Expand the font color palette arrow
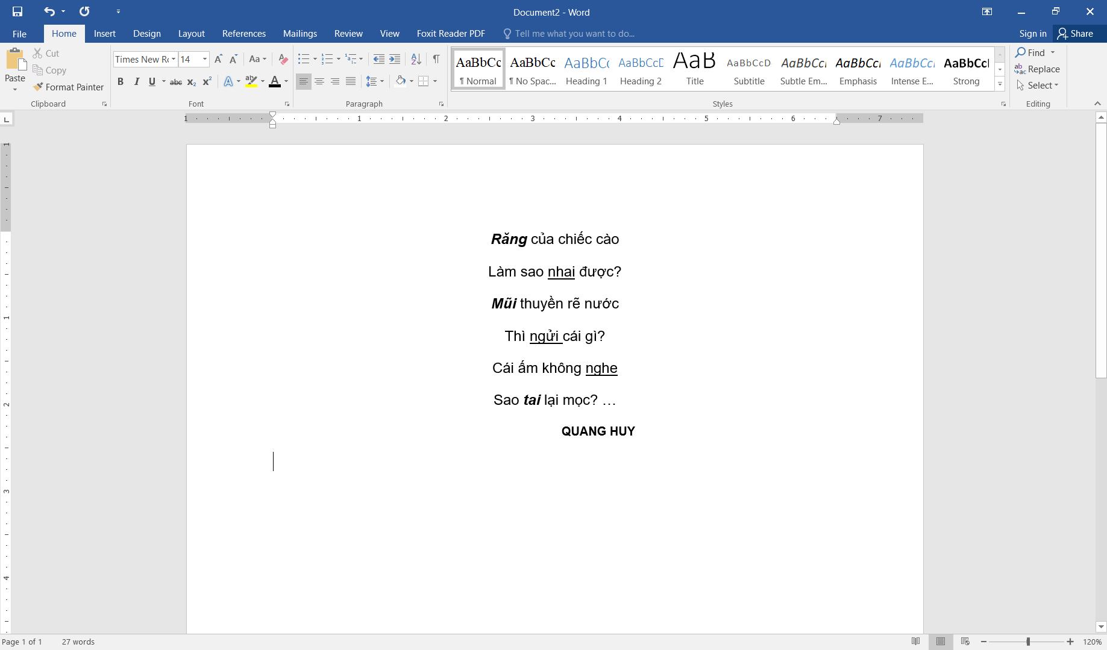 286,81
